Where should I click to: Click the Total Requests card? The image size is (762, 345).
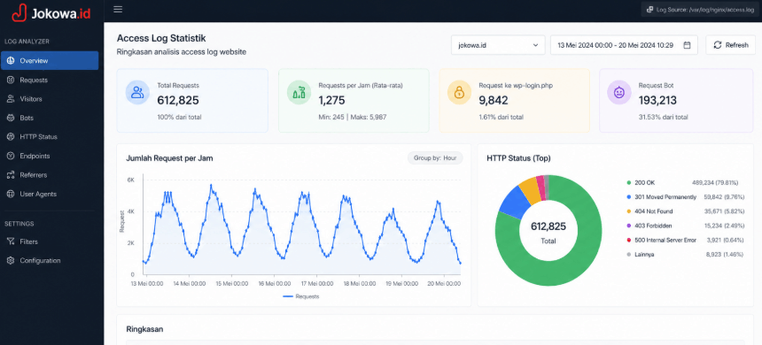point(192,101)
